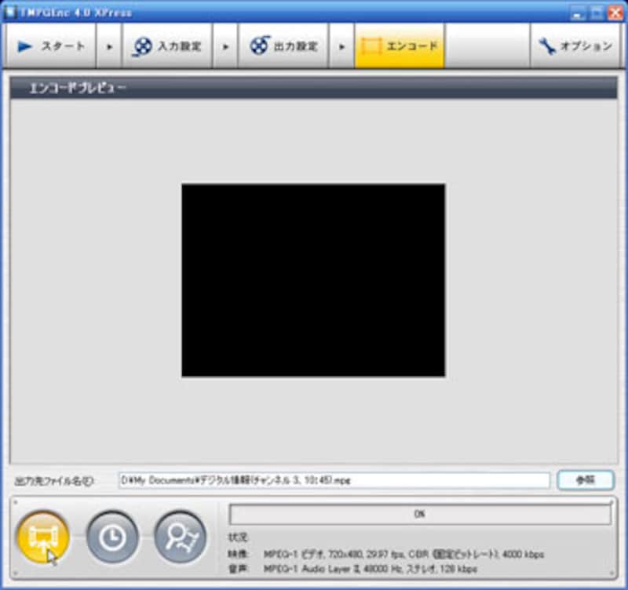The height and width of the screenshot is (590, 628).
Task: Click the arrow between 出力設定 and エンコード
Action: (341, 46)
